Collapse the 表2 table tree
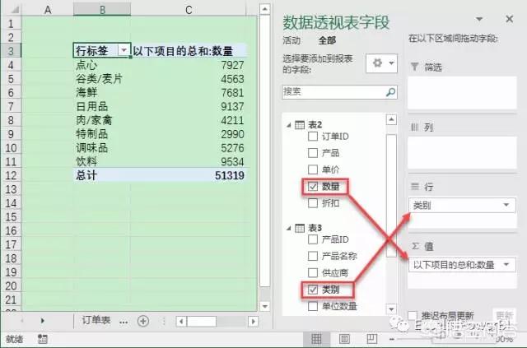This screenshot has height=348, width=527. pos(289,125)
